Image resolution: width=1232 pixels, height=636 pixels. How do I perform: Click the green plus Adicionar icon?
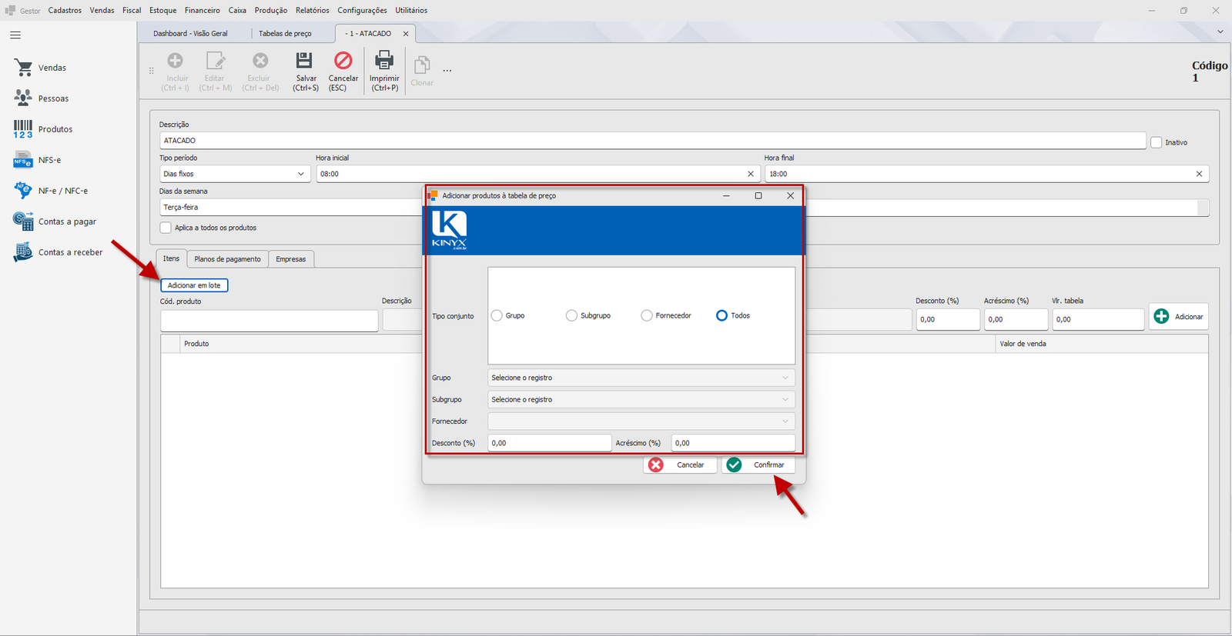tap(1161, 316)
